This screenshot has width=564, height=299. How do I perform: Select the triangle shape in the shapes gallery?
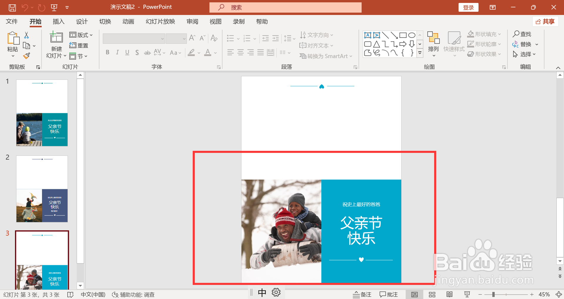376,44
